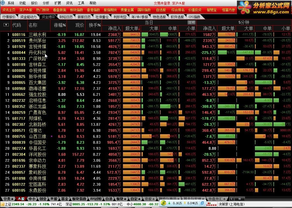Expand the 自定 bottom tab menu

(x=136, y=199)
